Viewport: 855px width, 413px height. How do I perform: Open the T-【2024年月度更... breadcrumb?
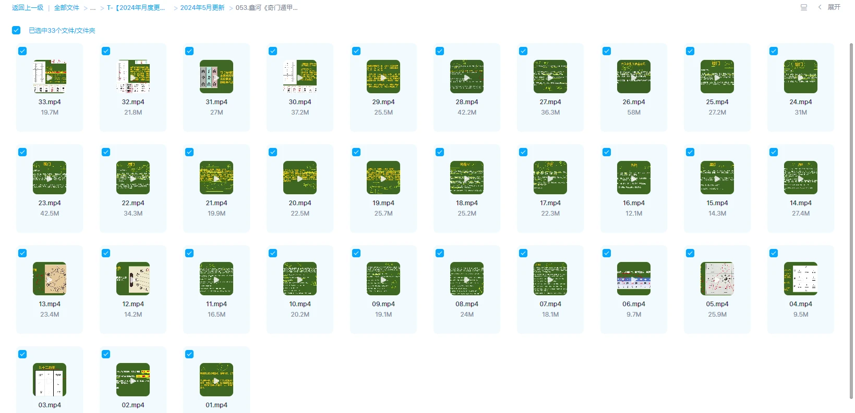tap(136, 8)
